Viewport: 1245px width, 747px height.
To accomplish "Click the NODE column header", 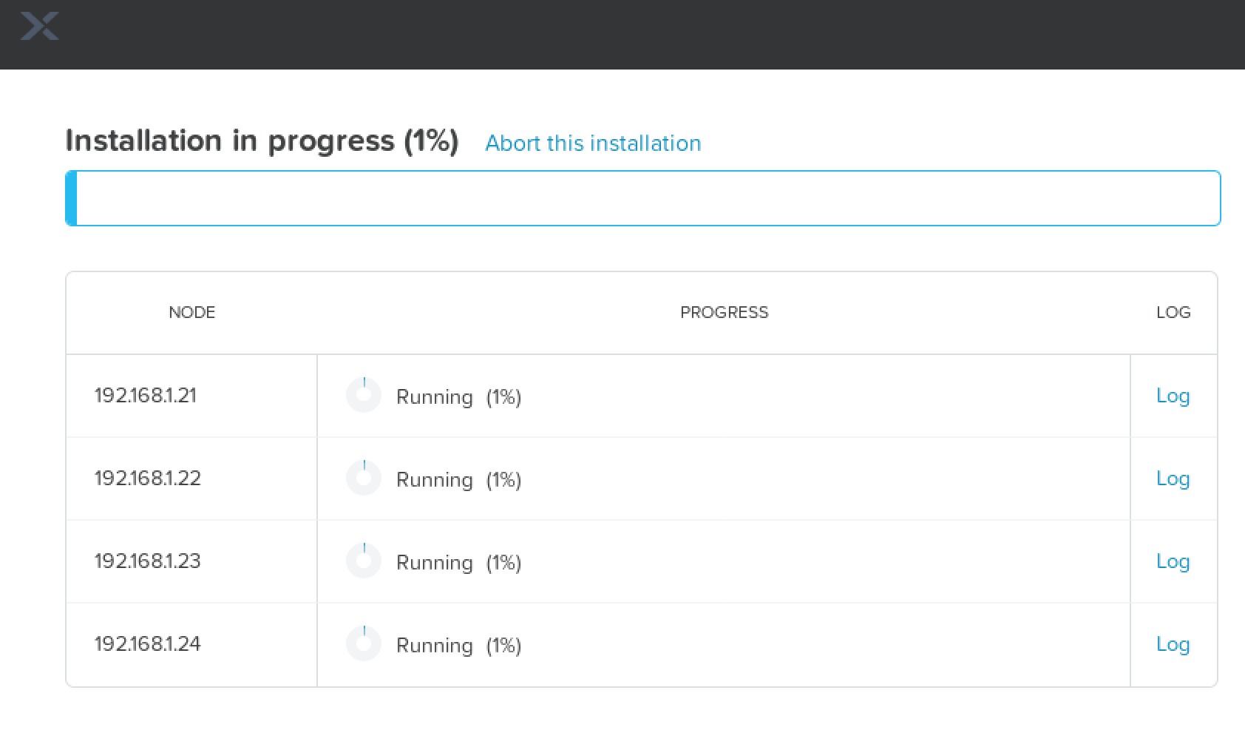I will pos(191,312).
